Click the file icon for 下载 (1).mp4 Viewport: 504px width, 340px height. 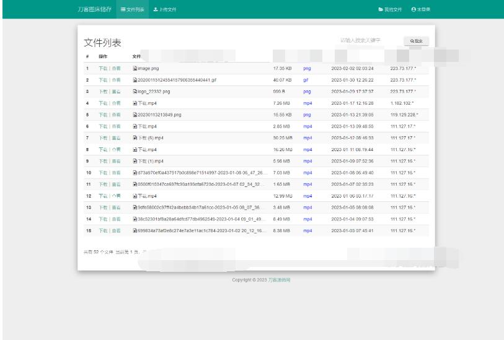135,161
